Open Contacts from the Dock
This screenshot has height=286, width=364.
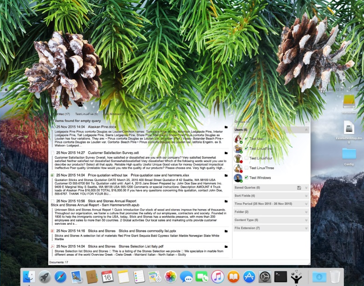tap(92, 277)
